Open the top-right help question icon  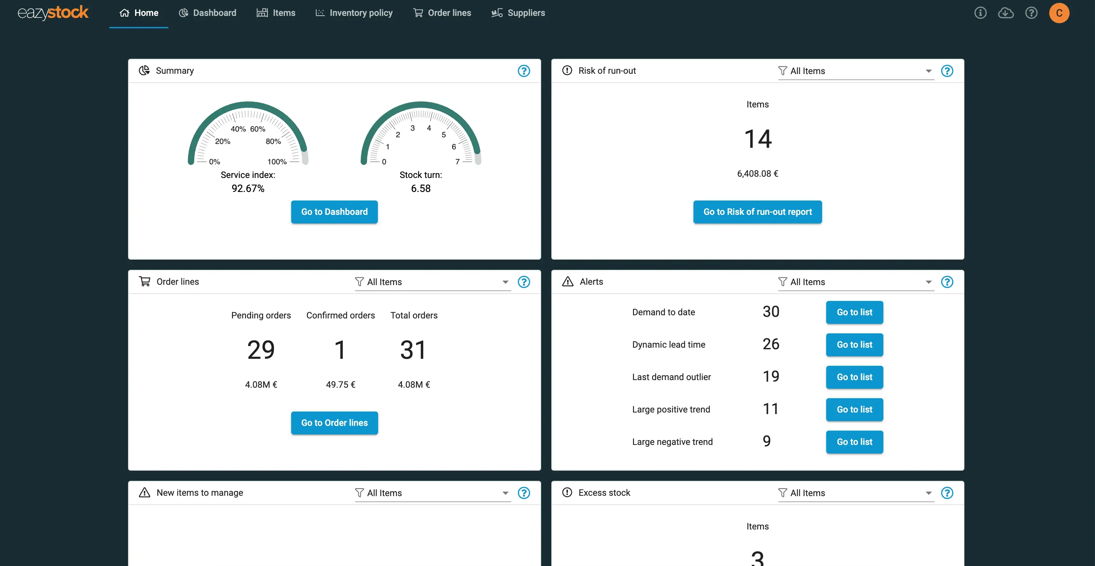[x=1031, y=13]
